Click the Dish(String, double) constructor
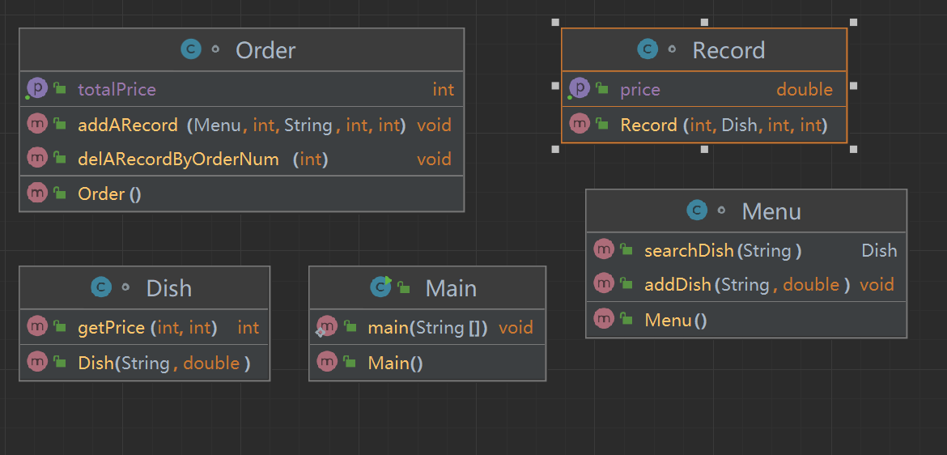Image resolution: width=947 pixels, height=455 pixels. 163,364
